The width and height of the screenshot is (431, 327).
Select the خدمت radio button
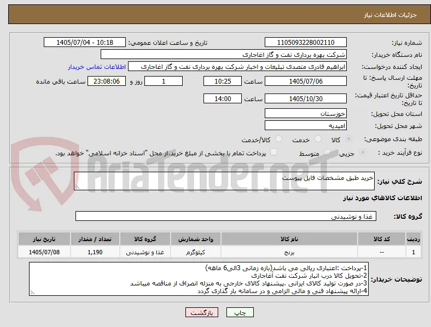coord(318,139)
